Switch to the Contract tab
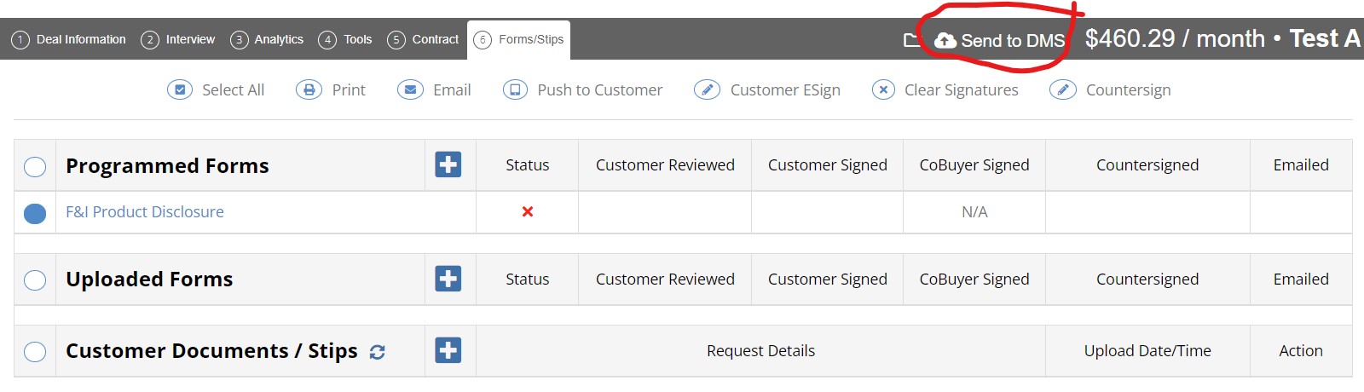Screen dimensions: 1364x392 [423, 39]
